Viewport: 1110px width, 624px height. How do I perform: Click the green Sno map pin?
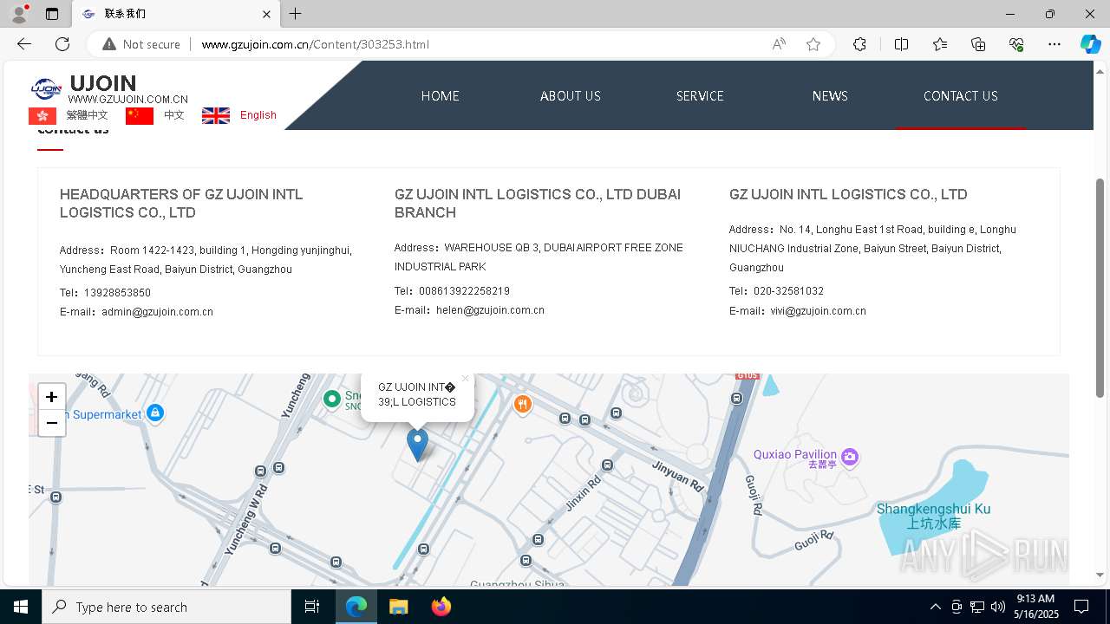(331, 399)
